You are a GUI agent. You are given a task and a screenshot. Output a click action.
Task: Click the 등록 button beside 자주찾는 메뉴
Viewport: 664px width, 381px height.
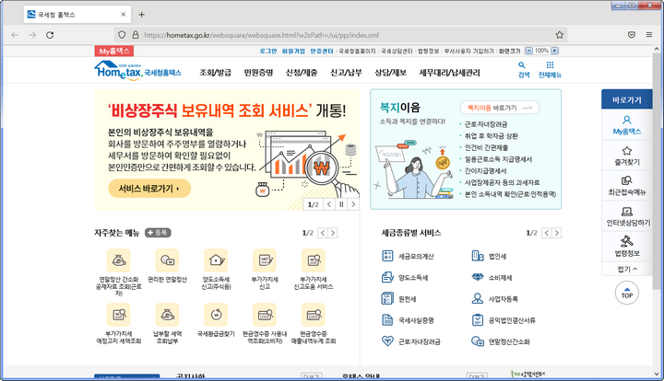pyautogui.click(x=158, y=233)
